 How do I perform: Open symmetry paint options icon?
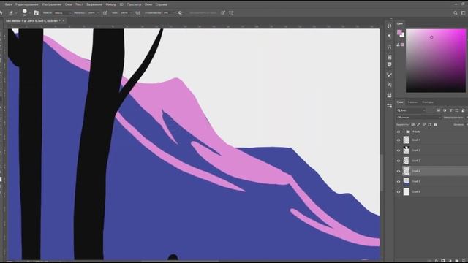[231, 13]
